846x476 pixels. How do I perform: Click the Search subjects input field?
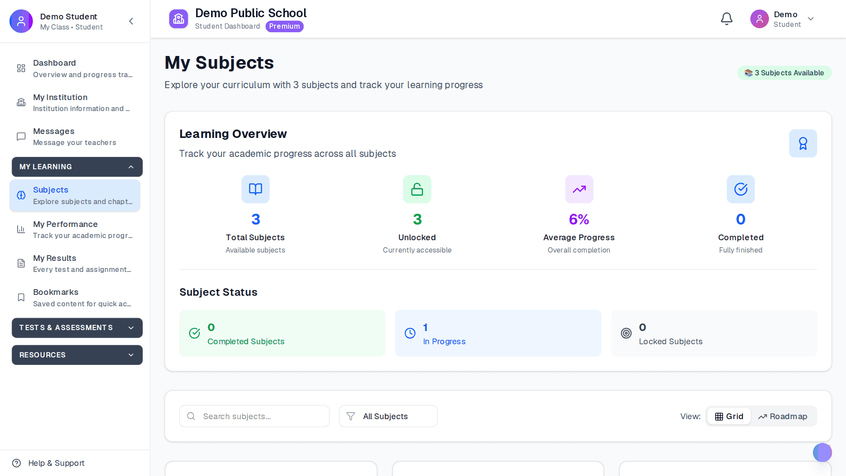254,416
